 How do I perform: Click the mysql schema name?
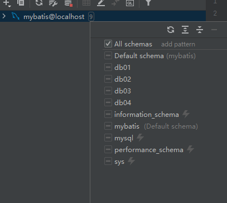pyautogui.click(x=124, y=138)
